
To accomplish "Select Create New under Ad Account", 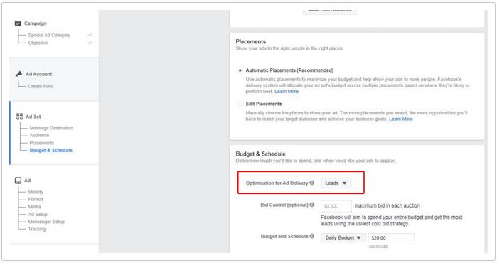I will pos(41,86).
